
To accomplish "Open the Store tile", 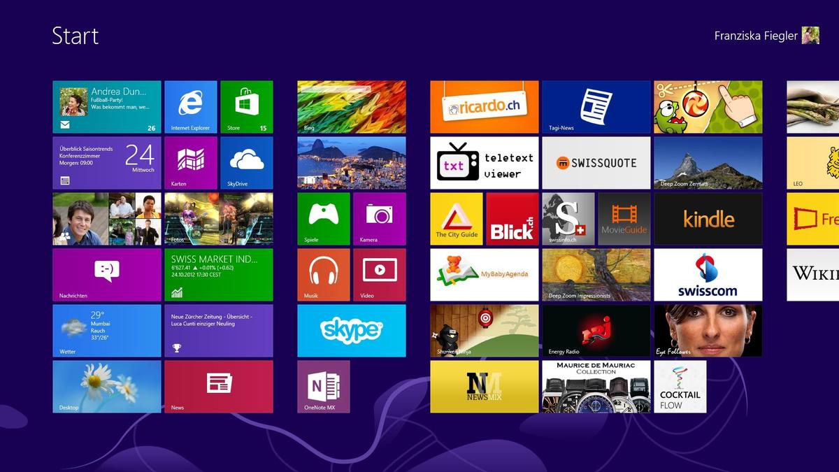I will 247,107.
